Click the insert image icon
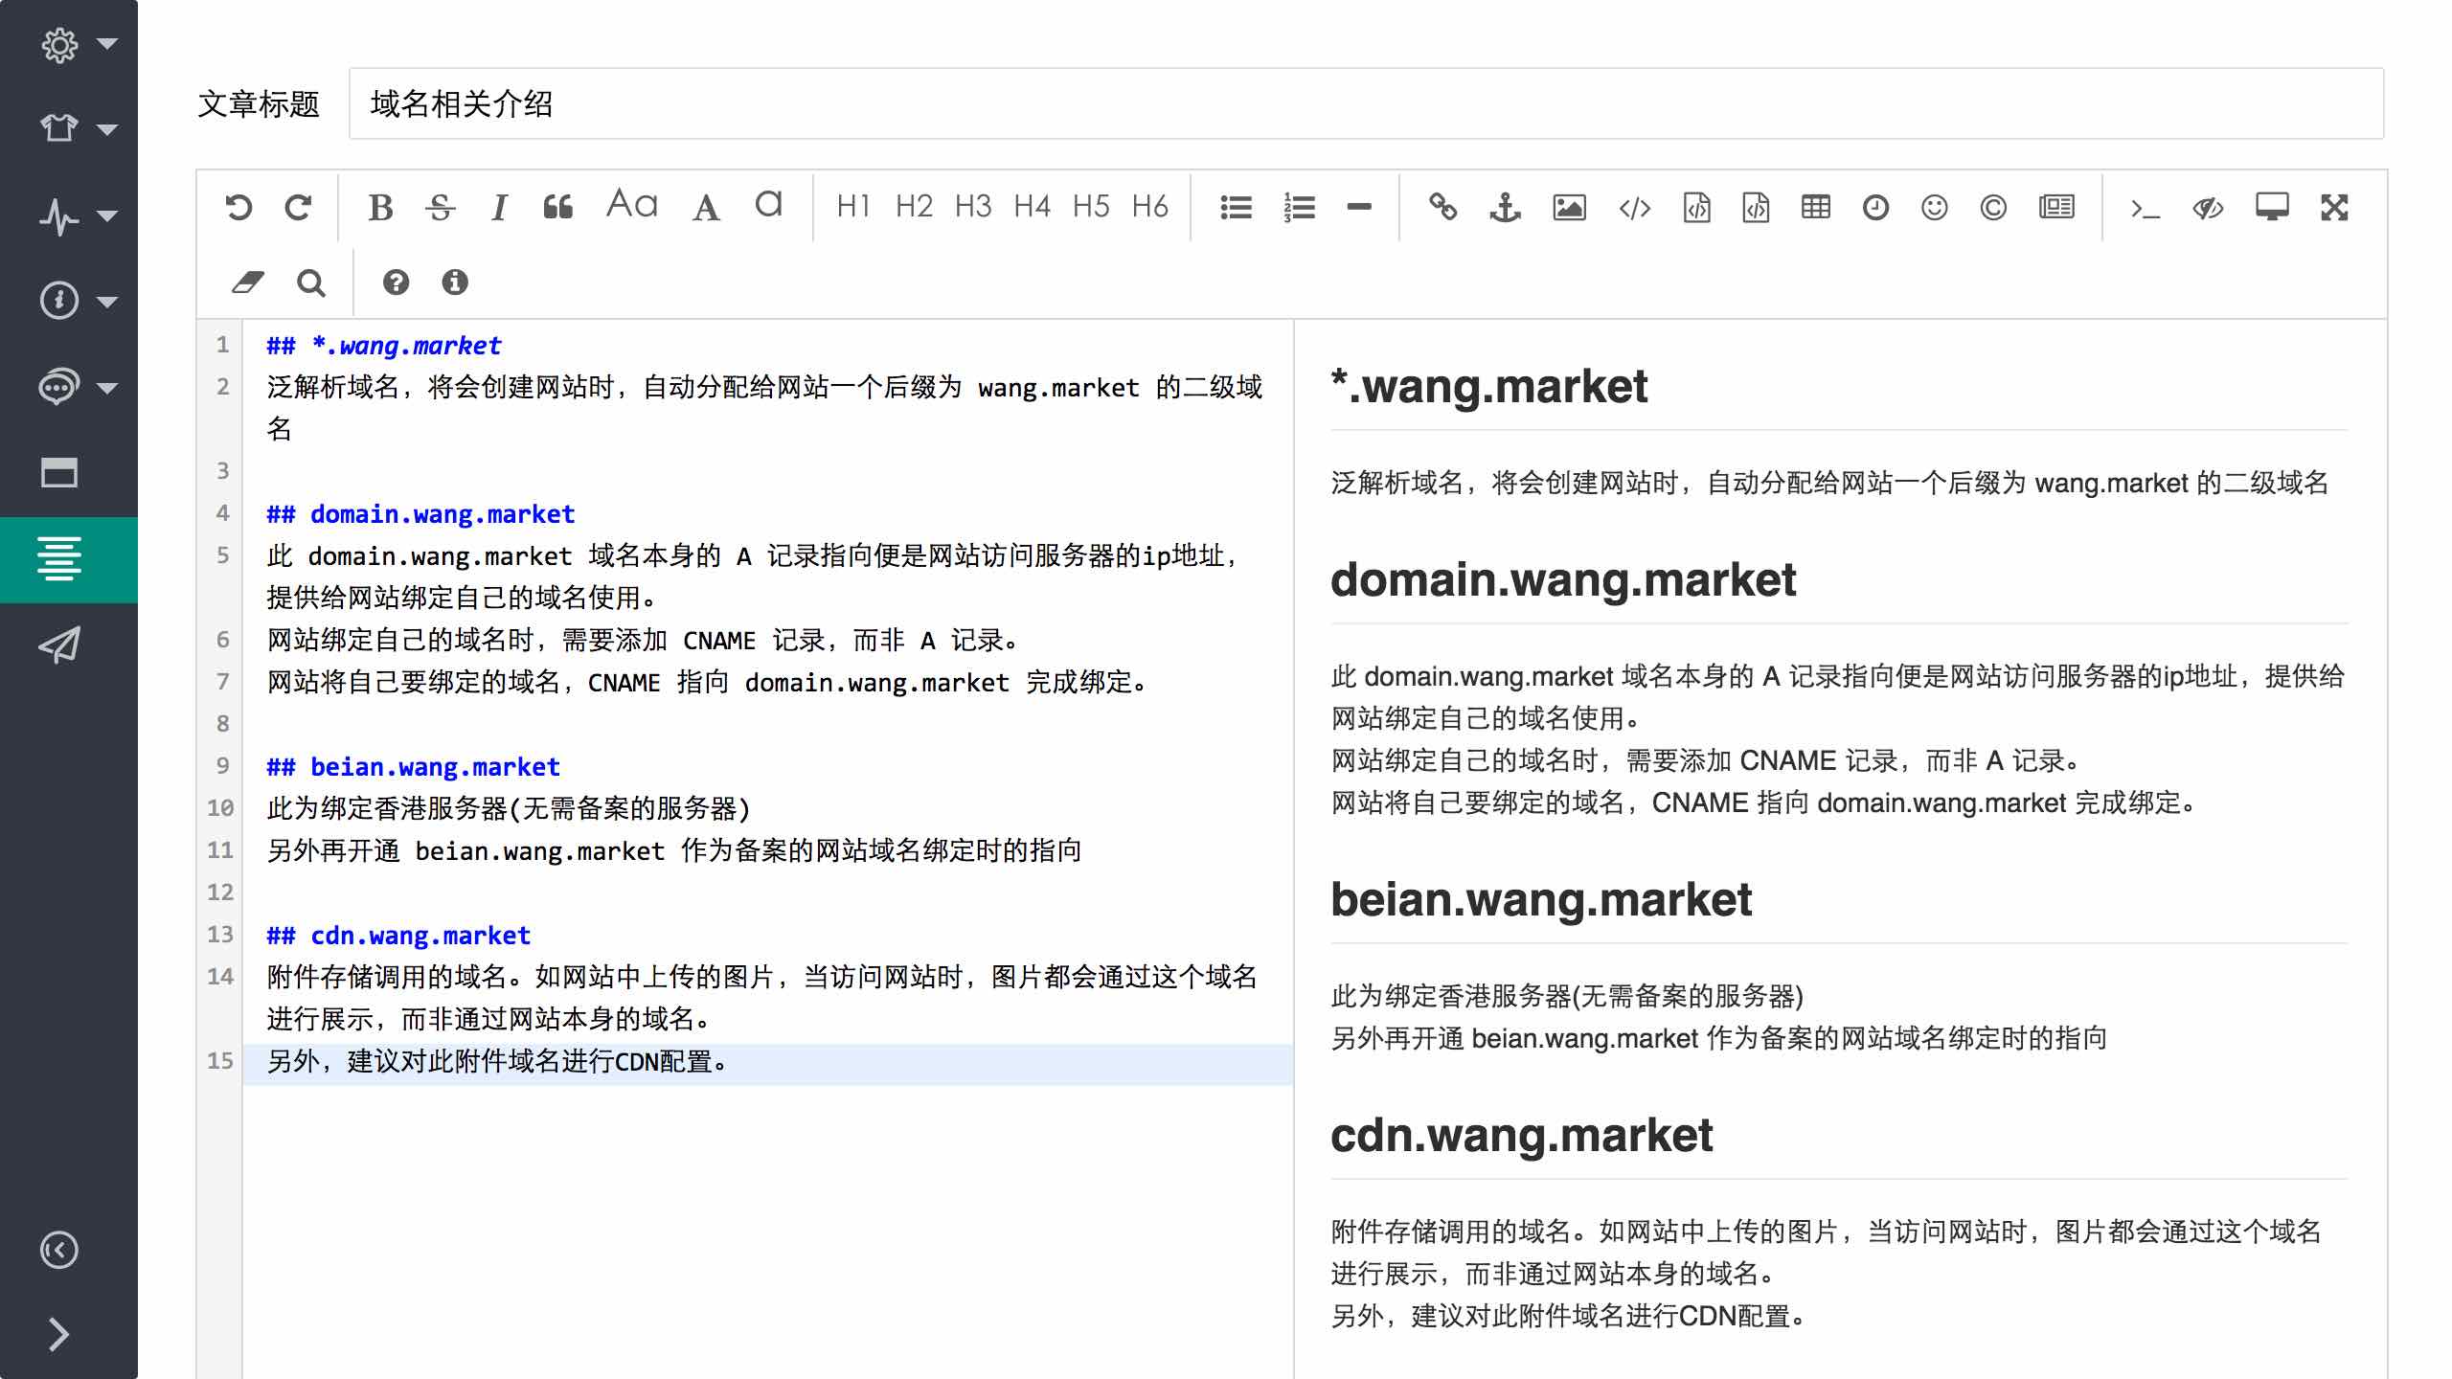This screenshot has width=2452, height=1379. tap(1568, 207)
